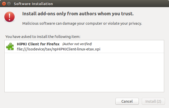Click the Software Installation title text
169x108 pixels.
tap(33, 4)
